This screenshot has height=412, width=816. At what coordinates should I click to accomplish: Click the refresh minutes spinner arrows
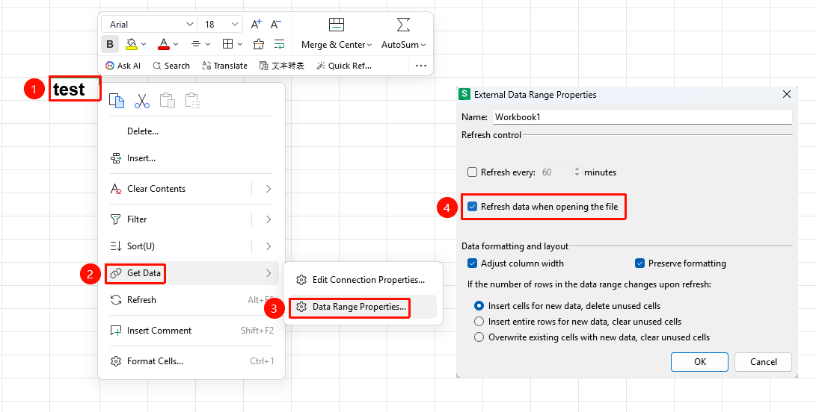tap(576, 172)
